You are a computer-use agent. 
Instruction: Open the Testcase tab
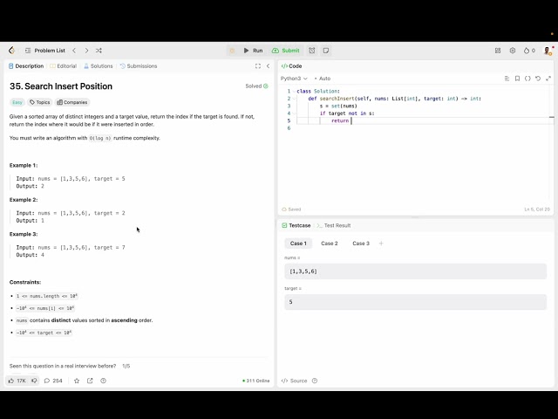[x=296, y=225]
